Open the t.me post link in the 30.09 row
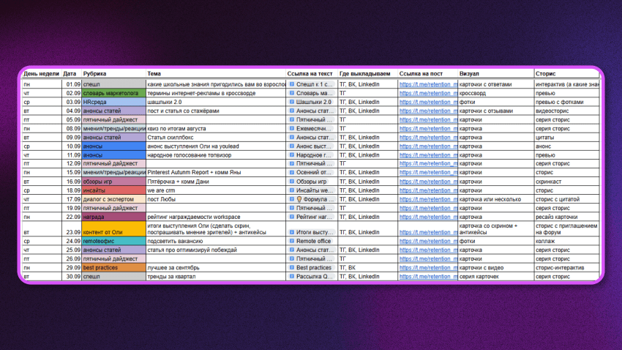 tap(428, 277)
